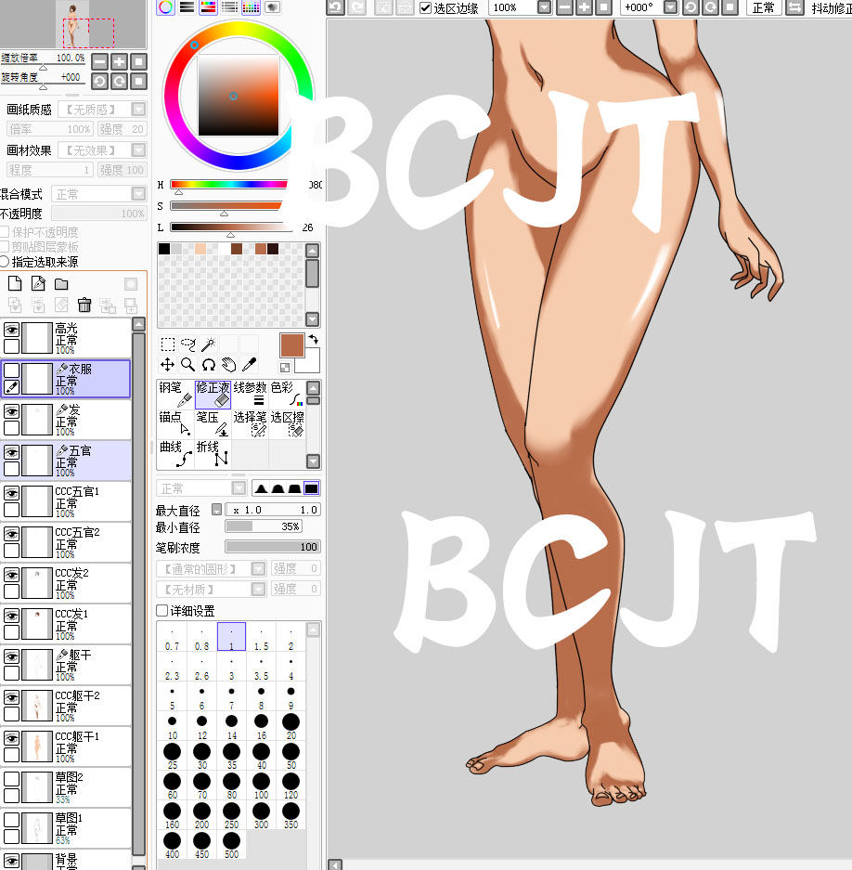Adjust the 笔刷浓度 density slider
Image resolution: width=852 pixels, height=870 pixels.
click(272, 547)
